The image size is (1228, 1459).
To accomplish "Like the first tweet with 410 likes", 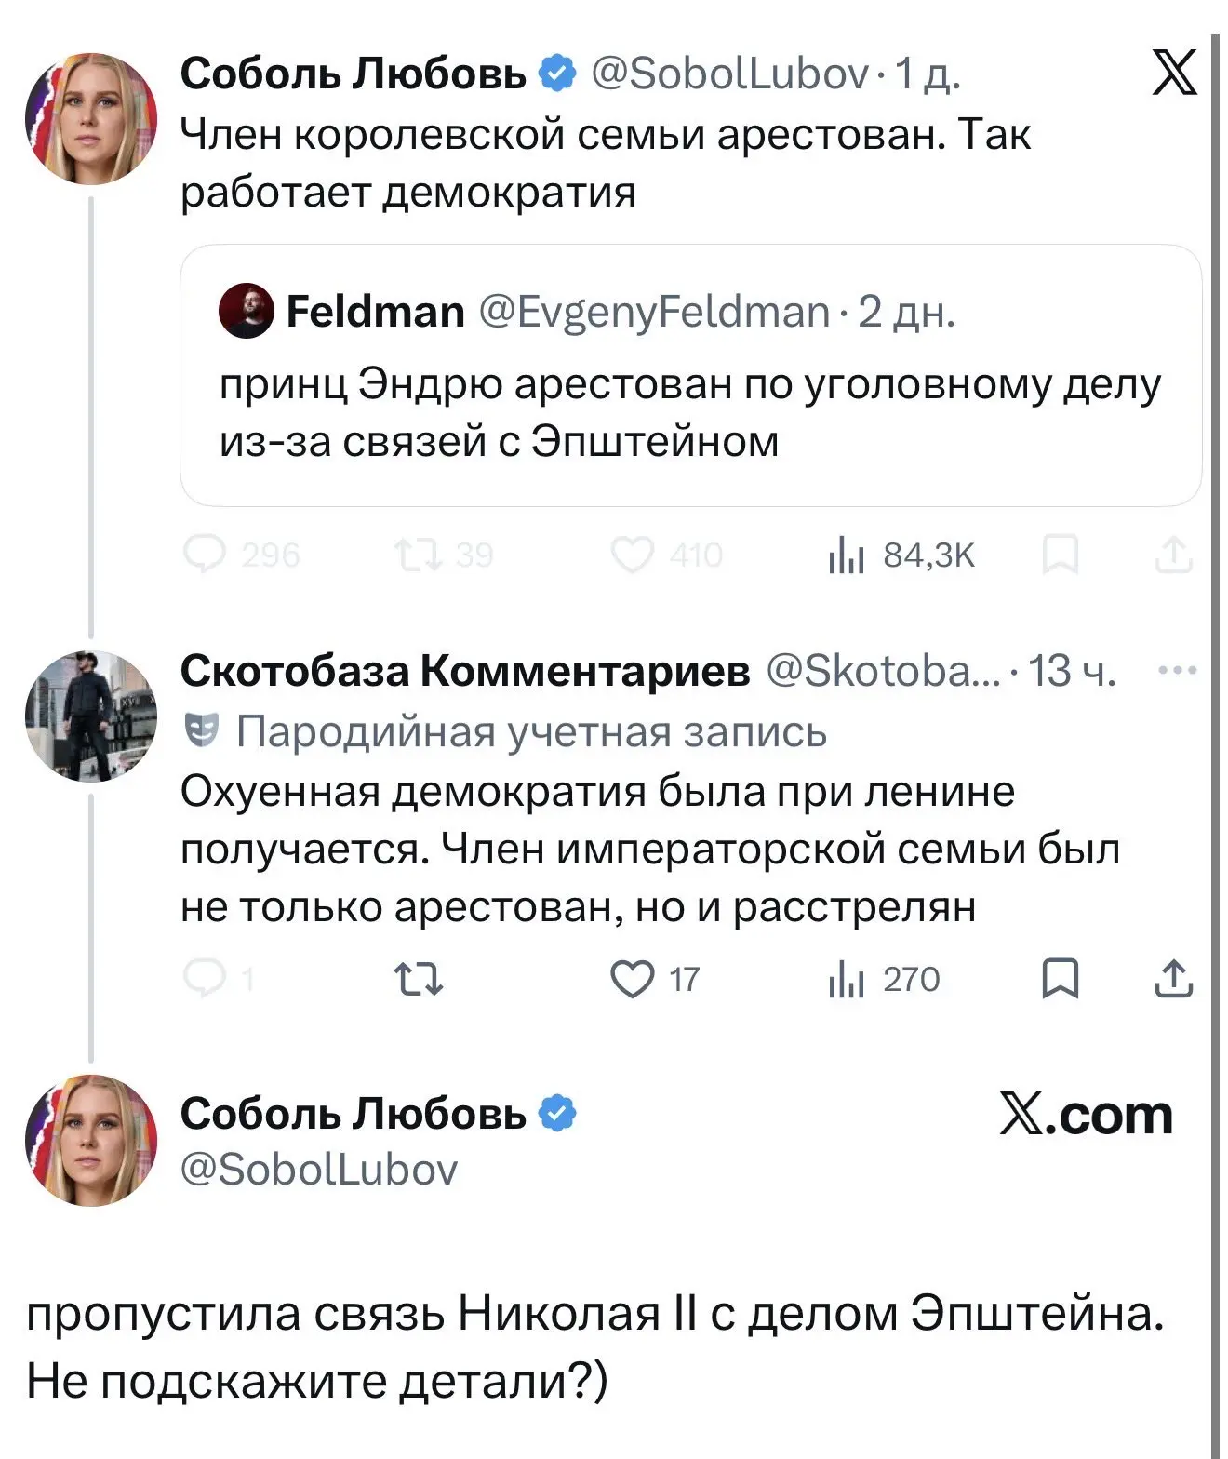I will [633, 555].
